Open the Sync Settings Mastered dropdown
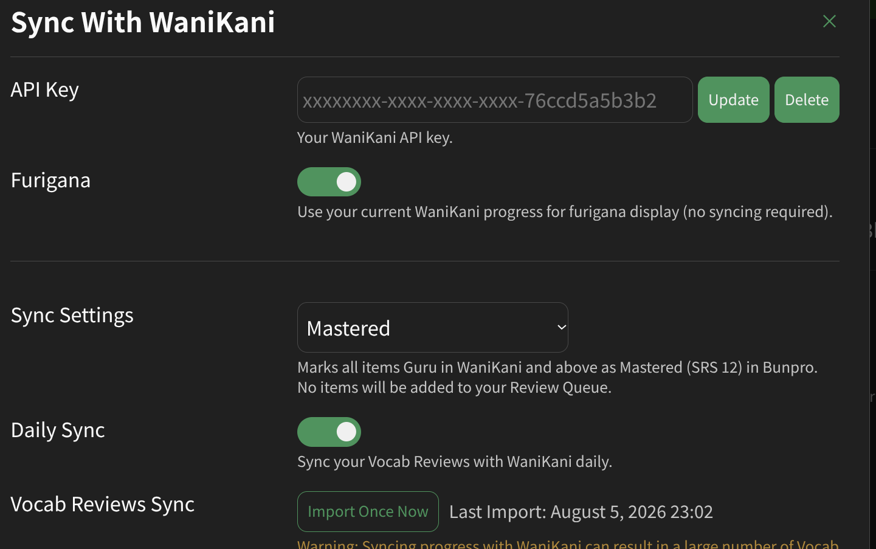The image size is (876, 549). click(x=432, y=328)
